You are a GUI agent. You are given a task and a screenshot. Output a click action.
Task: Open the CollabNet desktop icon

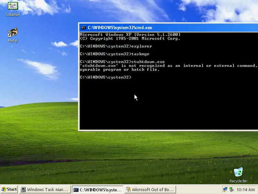point(13,9)
